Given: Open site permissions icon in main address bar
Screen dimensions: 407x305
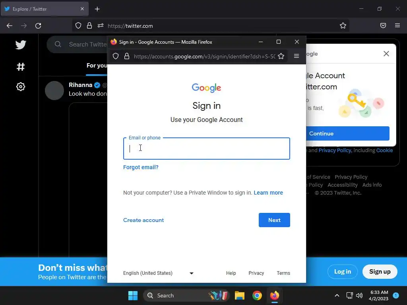Looking at the screenshot, I should point(101,26).
